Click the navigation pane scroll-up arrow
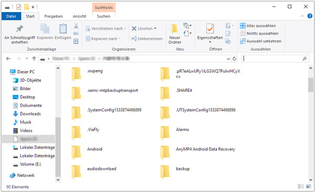 tap(58, 68)
